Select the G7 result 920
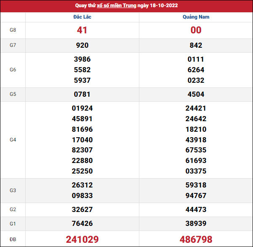The image size is (253, 247). pos(82,46)
